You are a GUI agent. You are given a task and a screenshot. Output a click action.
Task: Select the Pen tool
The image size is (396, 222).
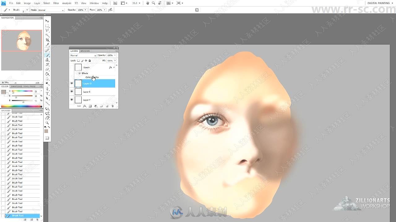[x=47, y=88]
